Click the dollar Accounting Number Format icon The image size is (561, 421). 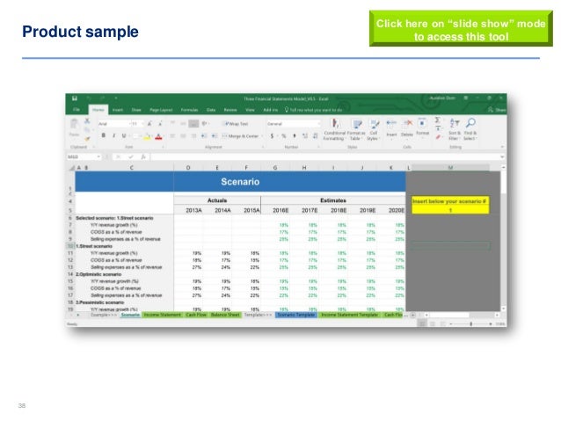273,136
